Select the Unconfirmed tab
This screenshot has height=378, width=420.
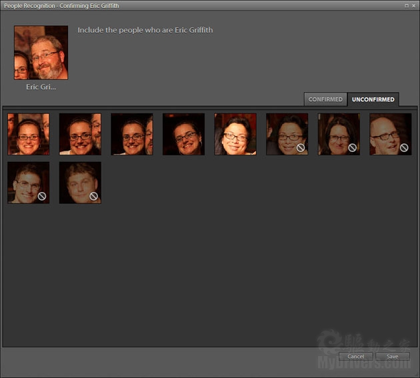[373, 99]
